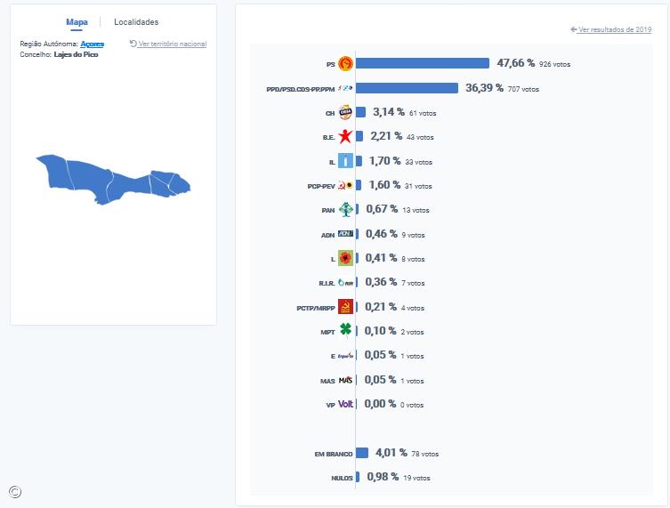670x508 pixels.
Task: Open the Localidades tab
Action: pyautogui.click(x=136, y=22)
